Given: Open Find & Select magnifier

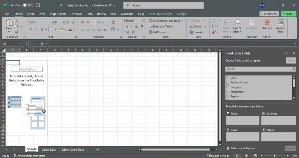Looking at the screenshot, I should (x=237, y=26).
